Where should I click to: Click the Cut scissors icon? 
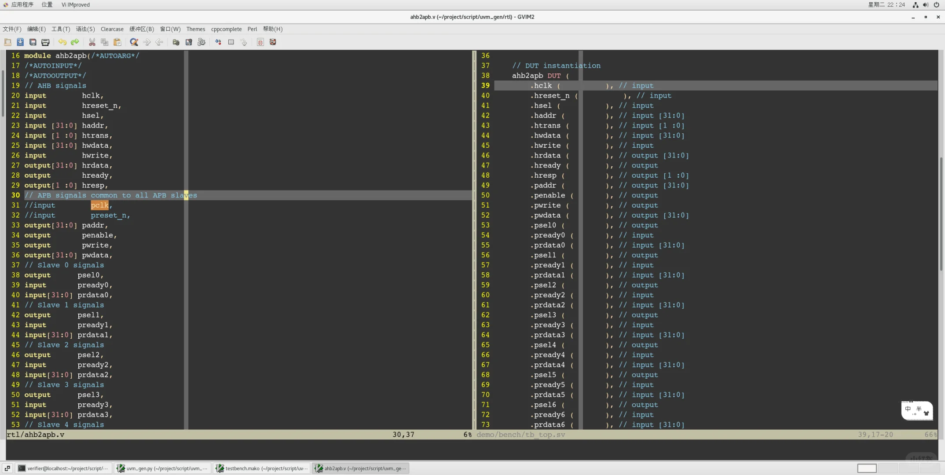[92, 42]
